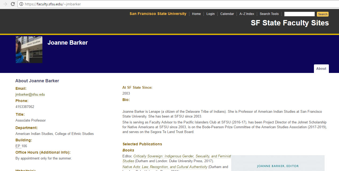Open San Francisco State University link
339x171 pixels.
point(158,14)
